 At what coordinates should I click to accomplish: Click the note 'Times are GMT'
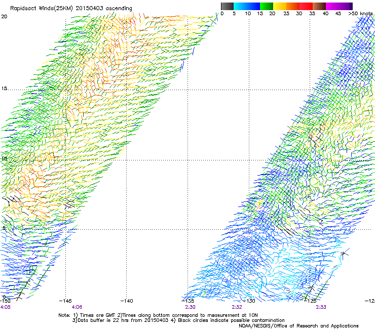(97, 315)
